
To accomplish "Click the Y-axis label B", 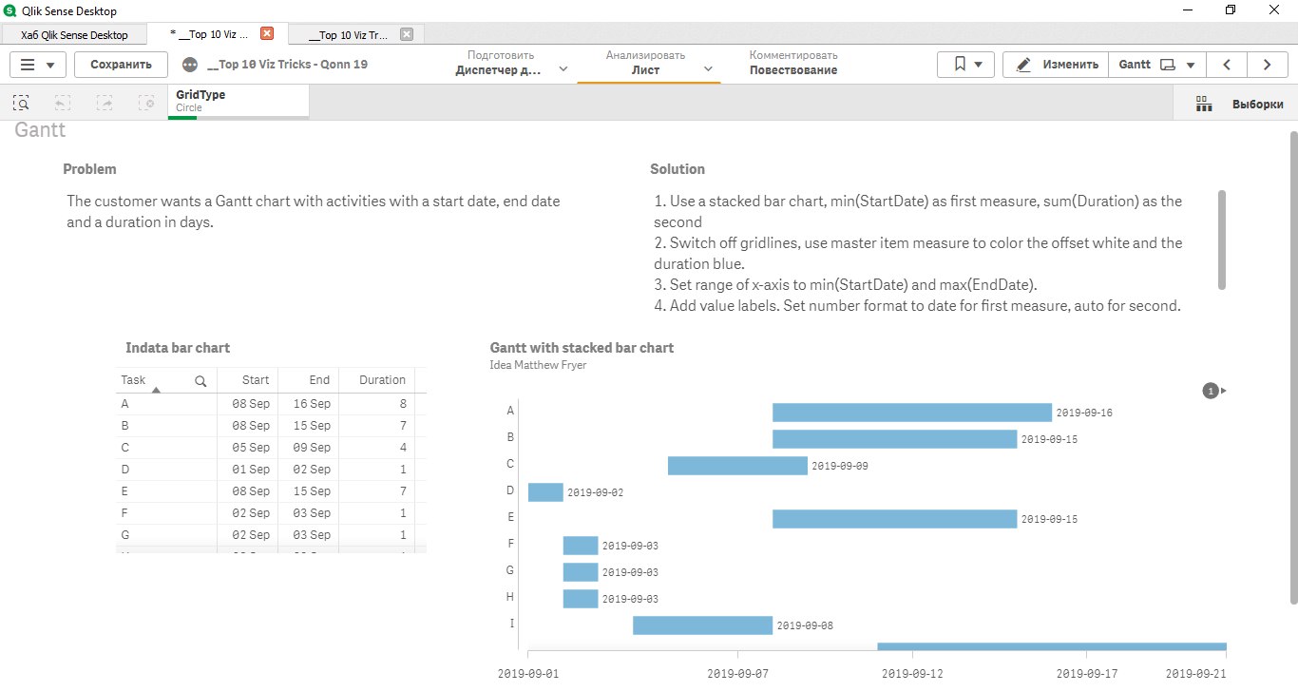I will pos(510,437).
